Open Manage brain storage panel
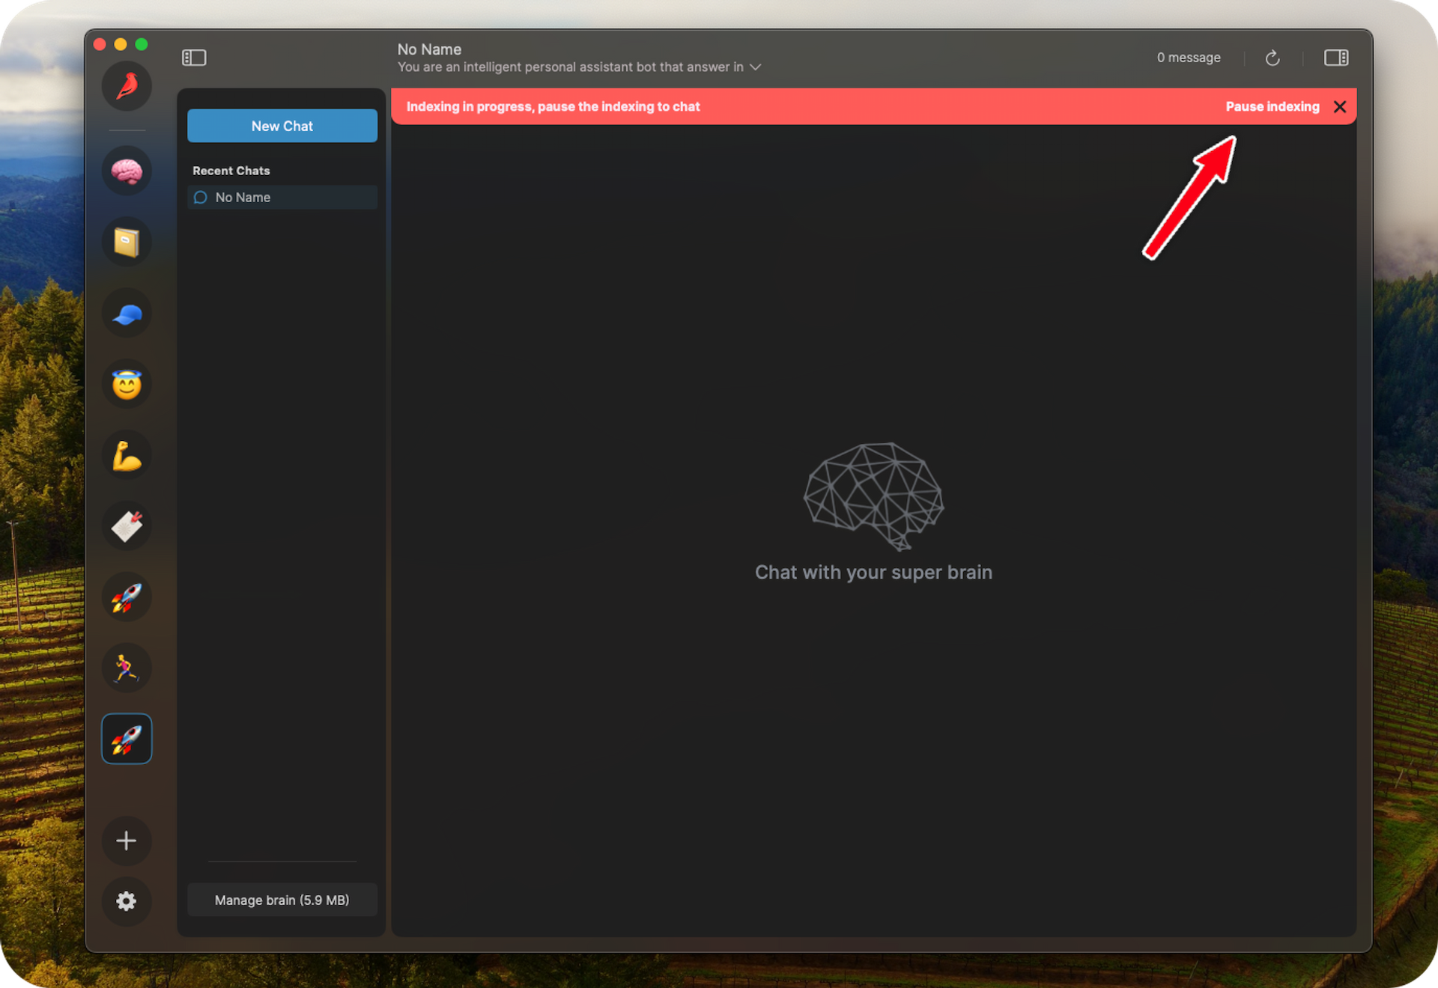 point(282,900)
